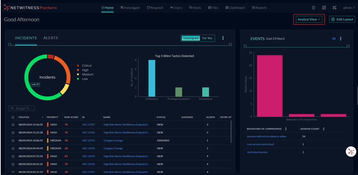358x175 pixels.
Task: Open the Hosts tab
Action: coord(195,8)
